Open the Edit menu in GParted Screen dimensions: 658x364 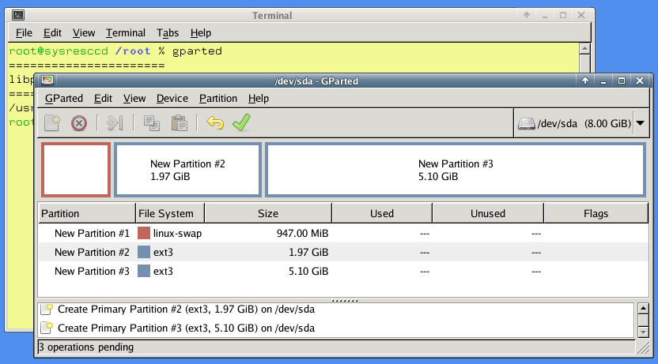(103, 99)
